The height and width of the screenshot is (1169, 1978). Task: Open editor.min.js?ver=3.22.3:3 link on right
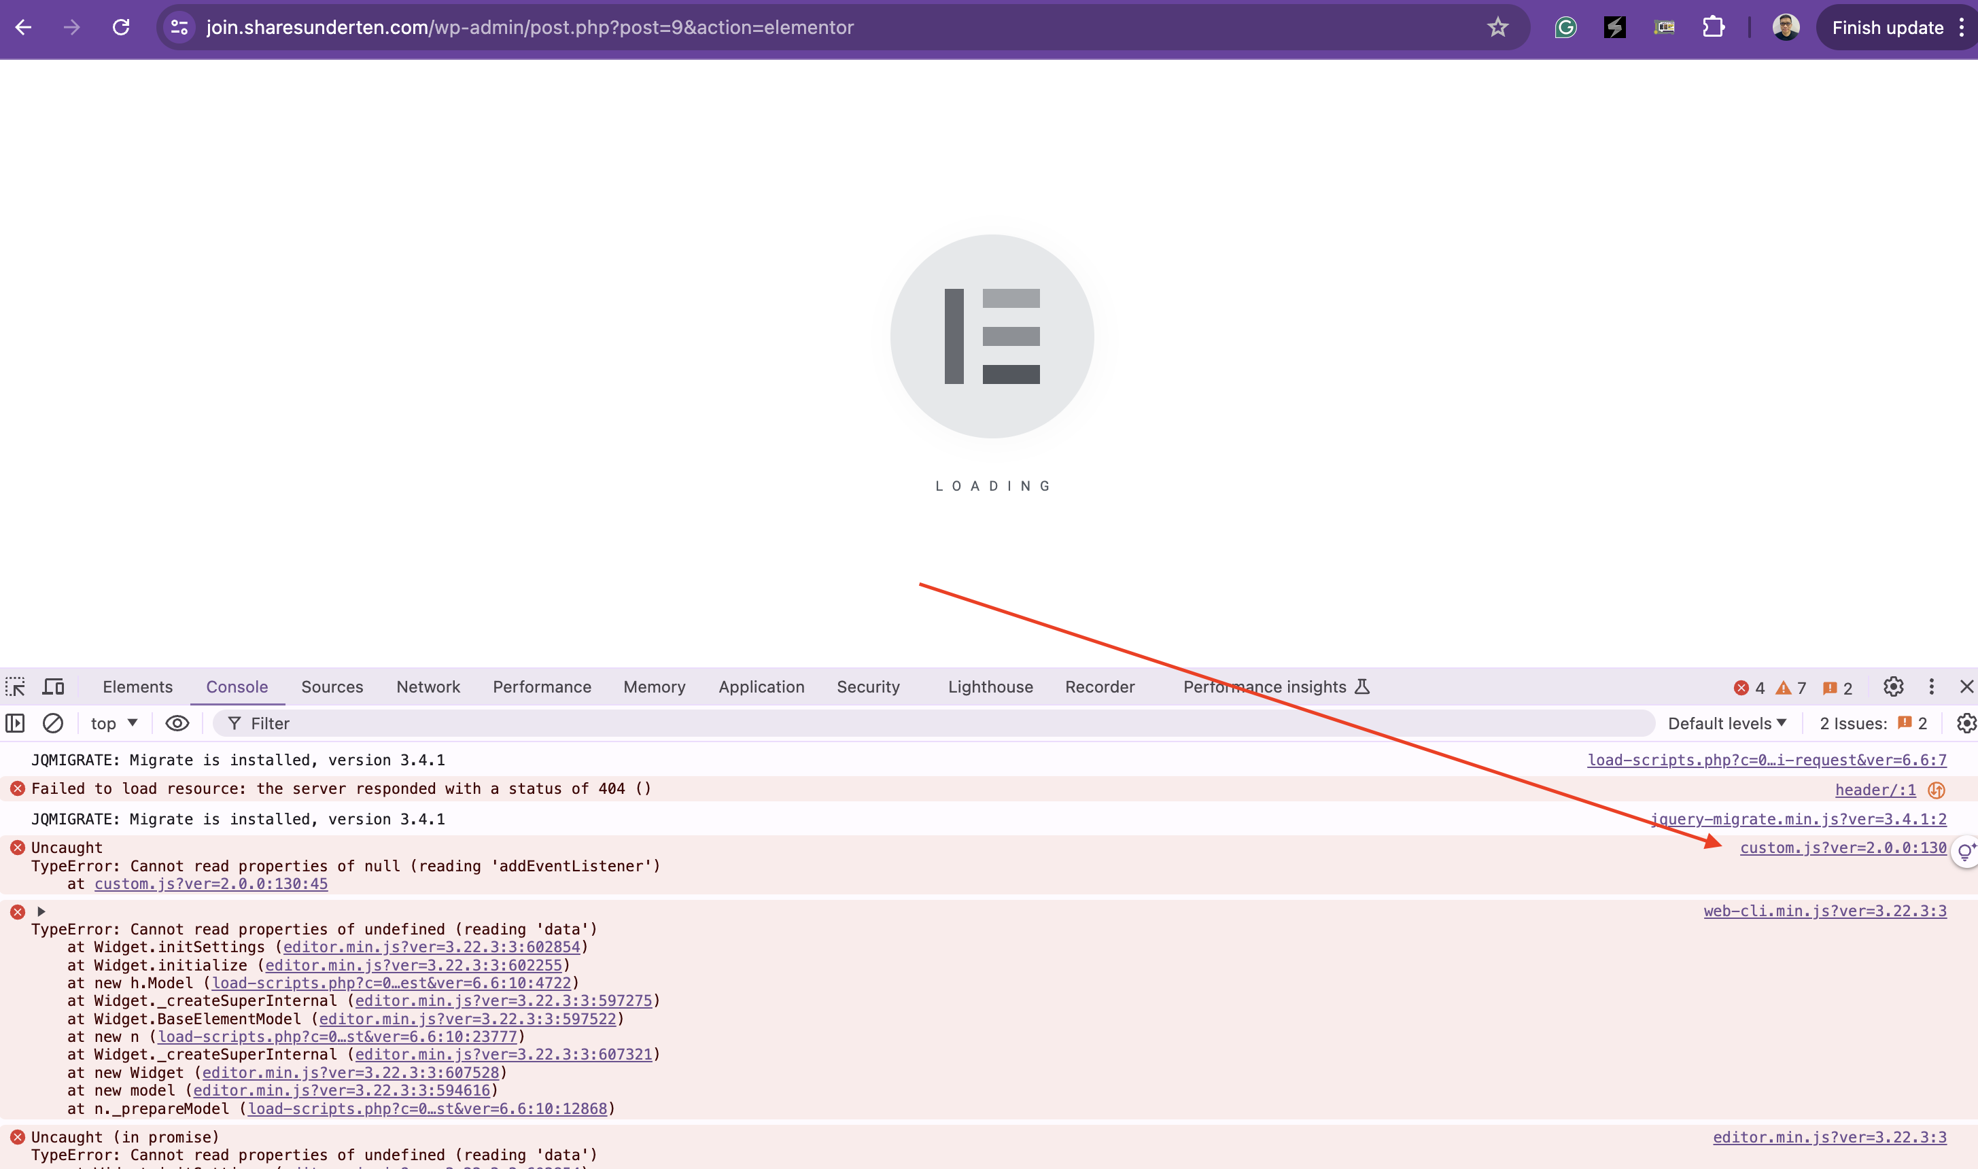1830,1138
